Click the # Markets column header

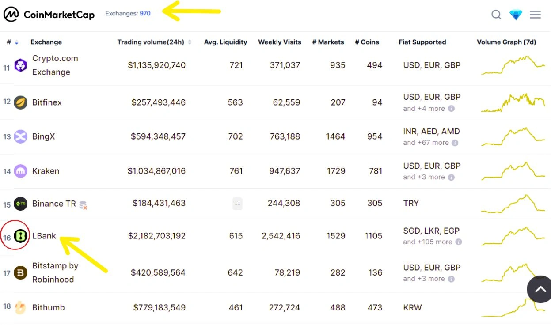328,42
